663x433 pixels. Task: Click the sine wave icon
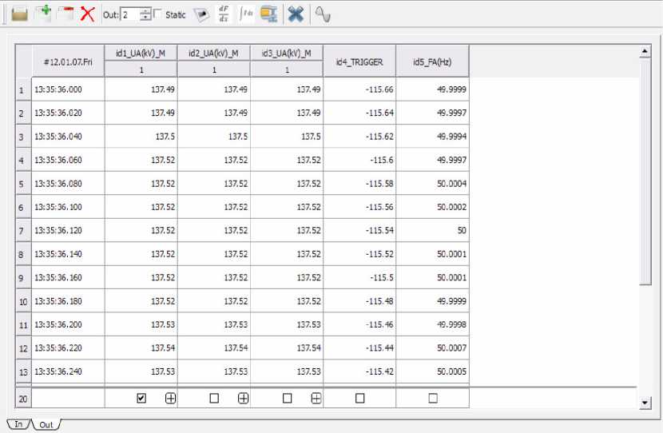[x=322, y=14]
